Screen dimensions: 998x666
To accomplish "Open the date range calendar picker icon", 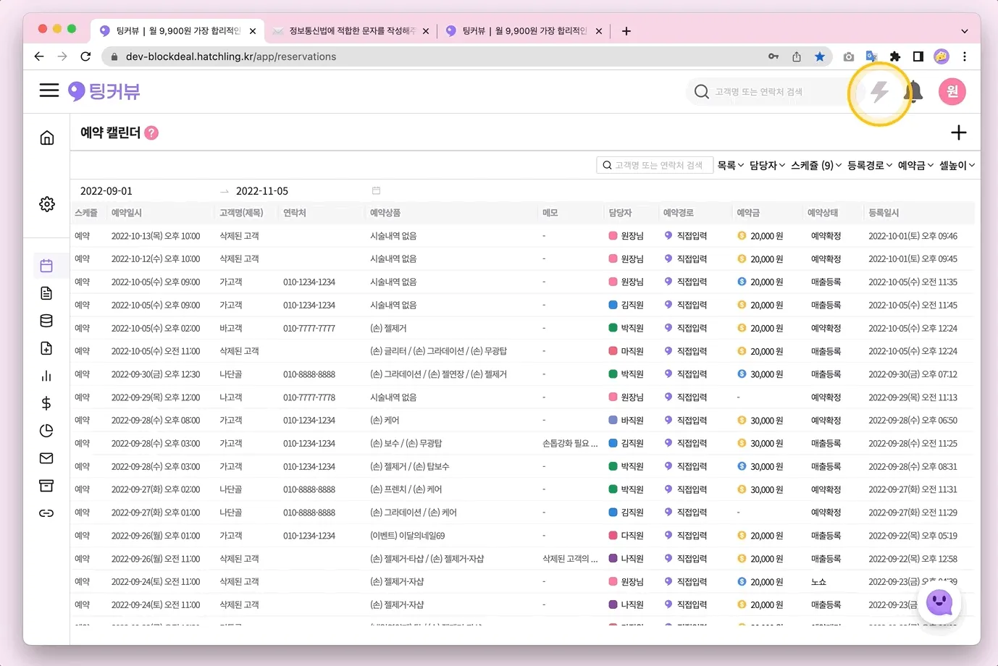I will (376, 191).
